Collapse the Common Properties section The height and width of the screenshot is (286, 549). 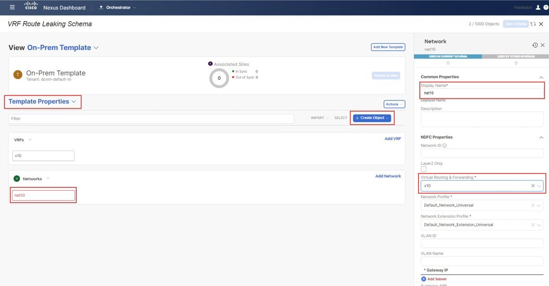click(x=541, y=77)
